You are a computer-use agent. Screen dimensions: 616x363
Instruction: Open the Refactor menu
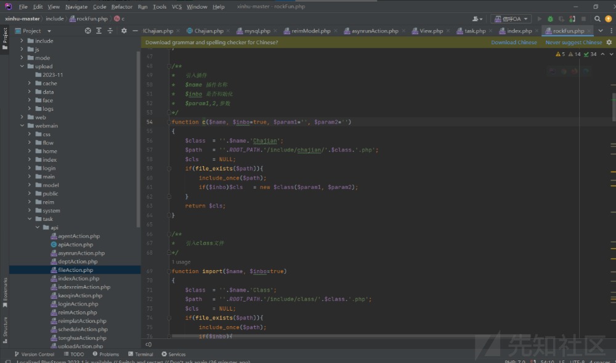tap(121, 7)
